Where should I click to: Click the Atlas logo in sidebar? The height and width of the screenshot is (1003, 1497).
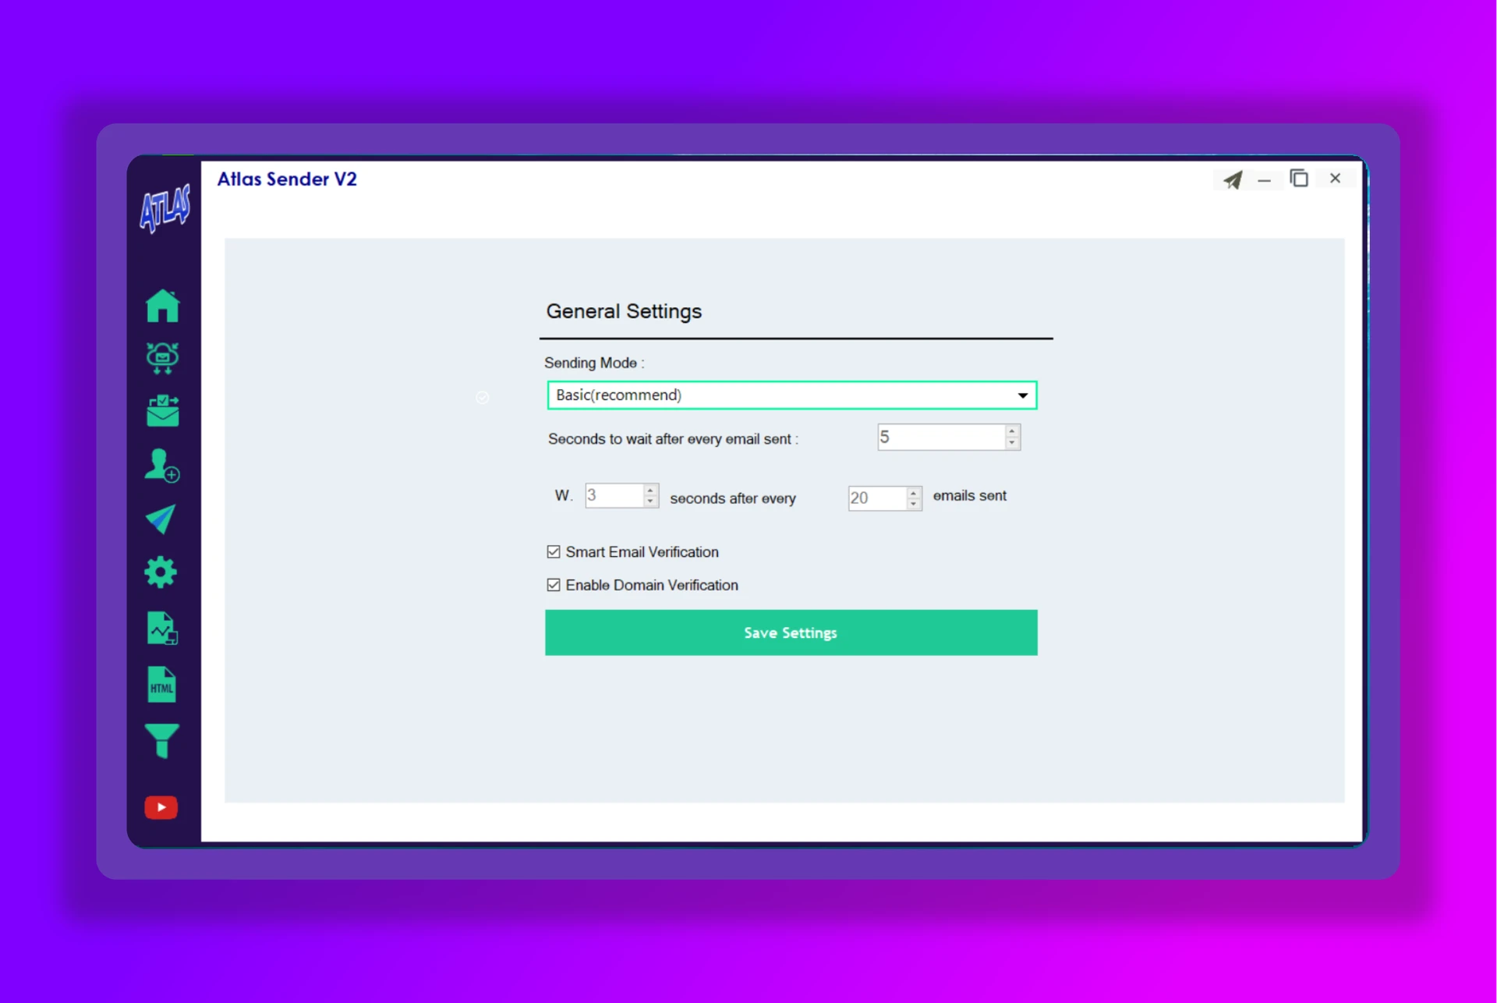tap(165, 208)
